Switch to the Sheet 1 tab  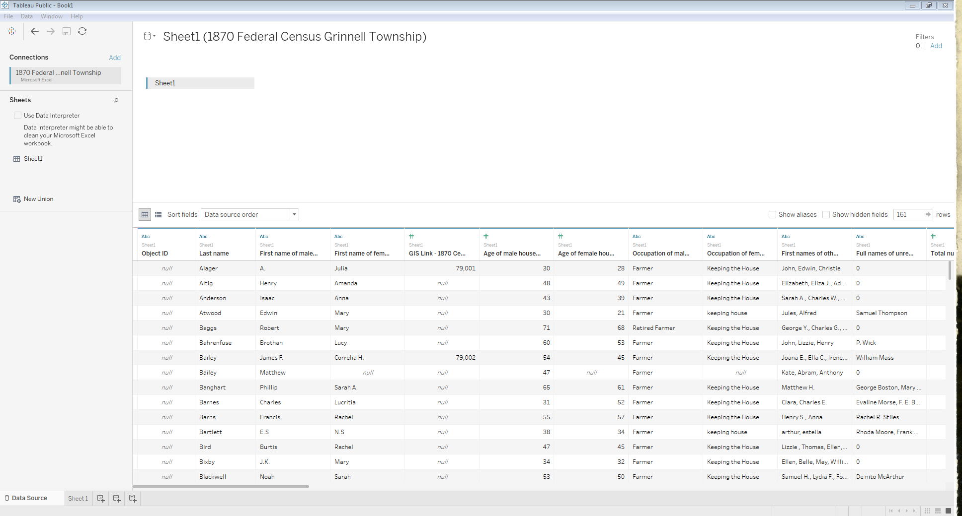pos(78,499)
